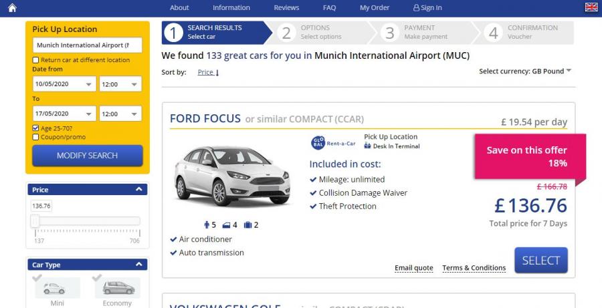The width and height of the screenshot is (602, 308).
Task: Click Collision Damage Waiver text
Action: tap(363, 193)
